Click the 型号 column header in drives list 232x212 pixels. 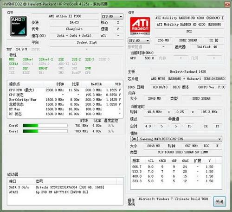pos(76,181)
